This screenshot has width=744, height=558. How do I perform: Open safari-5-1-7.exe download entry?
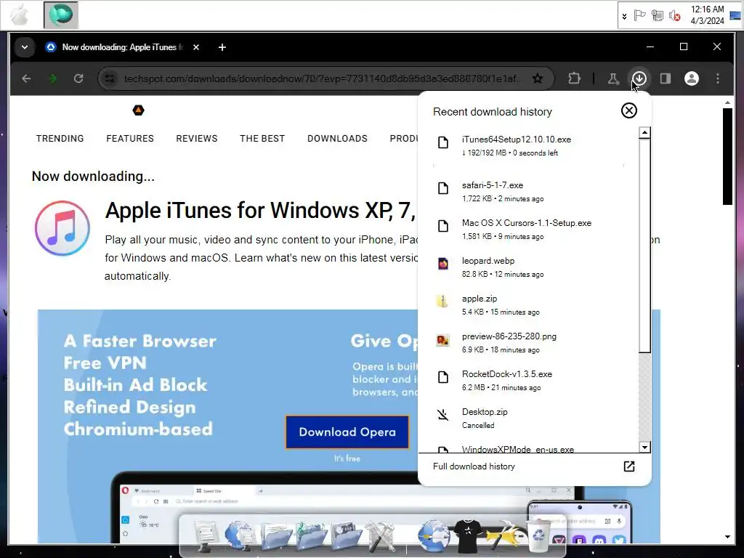click(x=528, y=191)
